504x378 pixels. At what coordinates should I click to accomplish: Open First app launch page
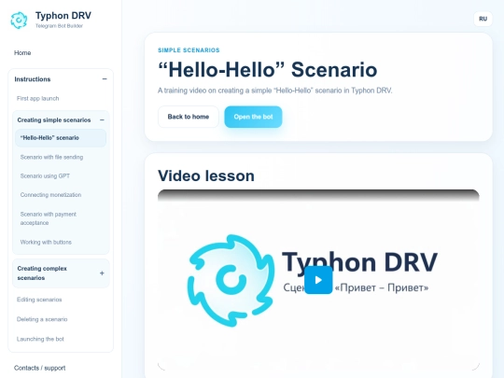tap(38, 98)
